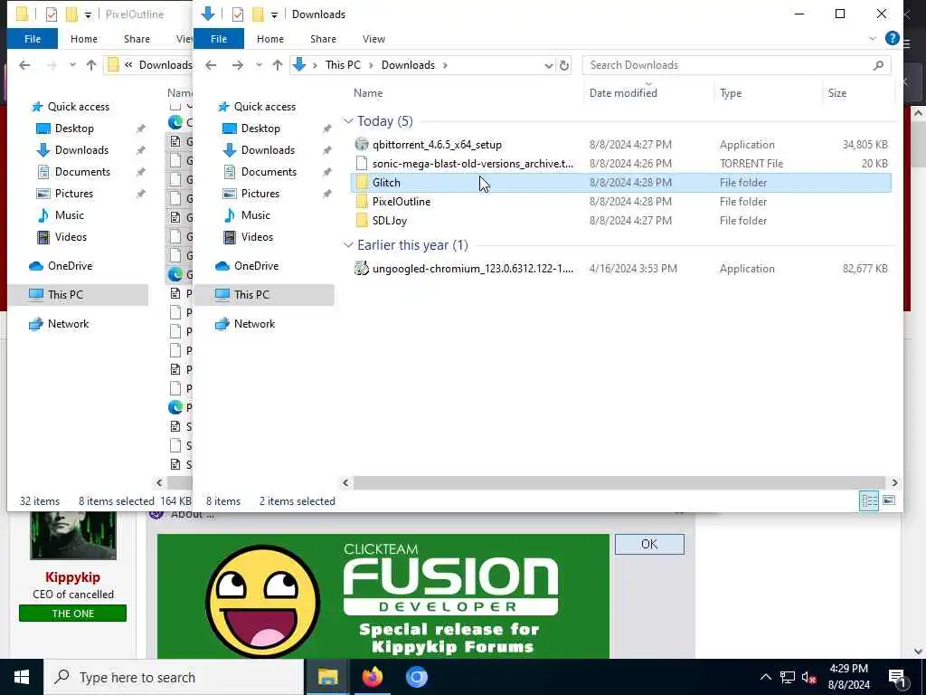
Task: Go up one folder level in Downloads window
Action: click(277, 65)
